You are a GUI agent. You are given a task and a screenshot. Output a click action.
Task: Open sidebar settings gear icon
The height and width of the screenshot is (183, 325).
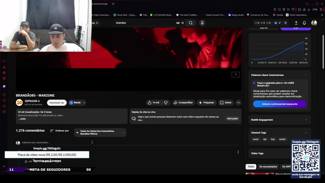[x=4, y=112]
